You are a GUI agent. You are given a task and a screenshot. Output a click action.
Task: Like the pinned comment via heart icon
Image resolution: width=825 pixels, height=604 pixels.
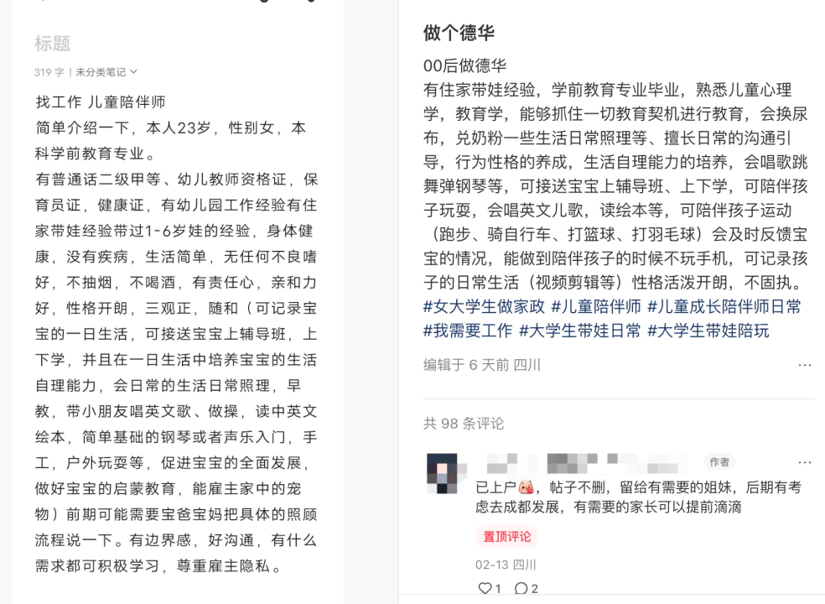(x=485, y=588)
